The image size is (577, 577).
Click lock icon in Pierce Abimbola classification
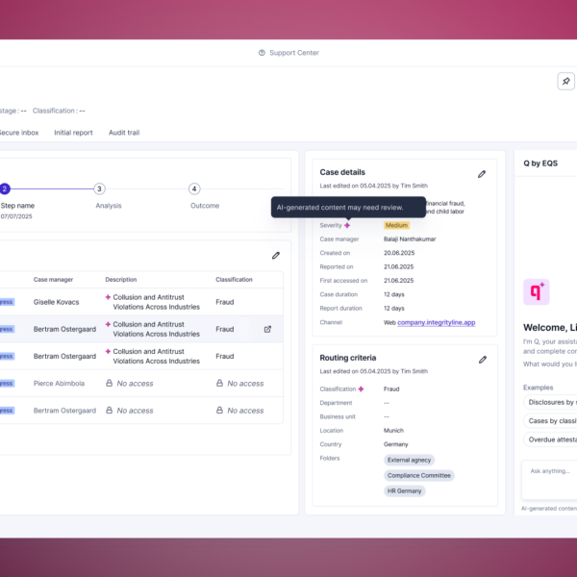[219, 383]
